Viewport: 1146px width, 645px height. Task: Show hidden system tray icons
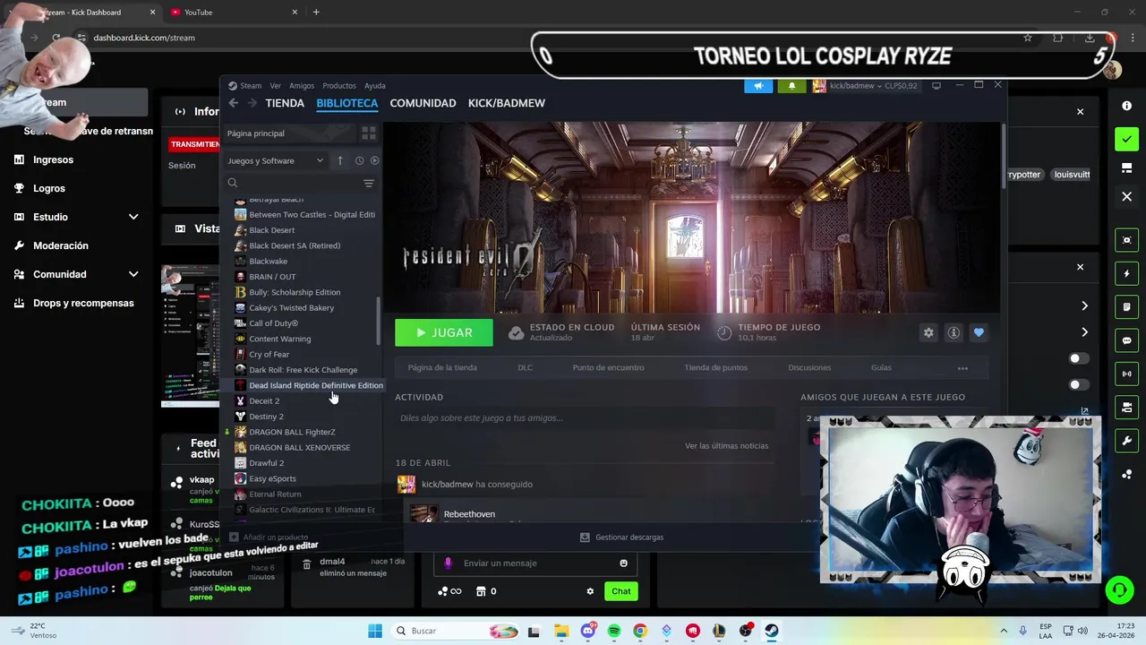coord(1003,631)
